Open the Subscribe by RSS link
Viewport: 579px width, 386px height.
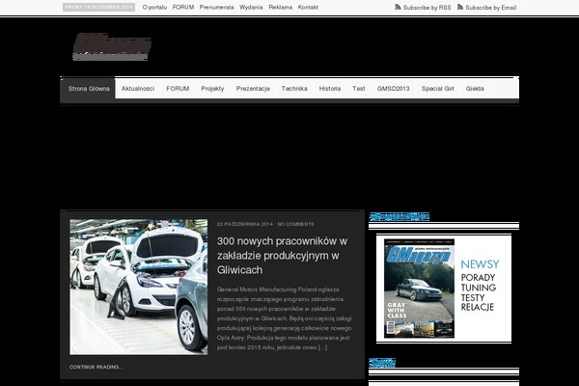[x=427, y=8]
